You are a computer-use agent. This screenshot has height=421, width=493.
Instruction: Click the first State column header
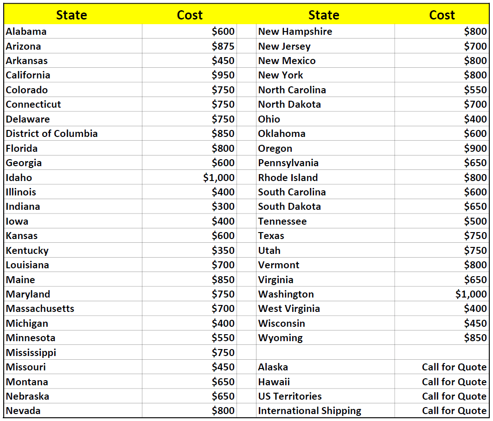click(x=73, y=15)
